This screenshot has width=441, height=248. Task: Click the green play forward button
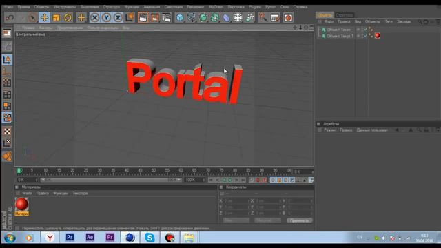[x=230, y=180]
